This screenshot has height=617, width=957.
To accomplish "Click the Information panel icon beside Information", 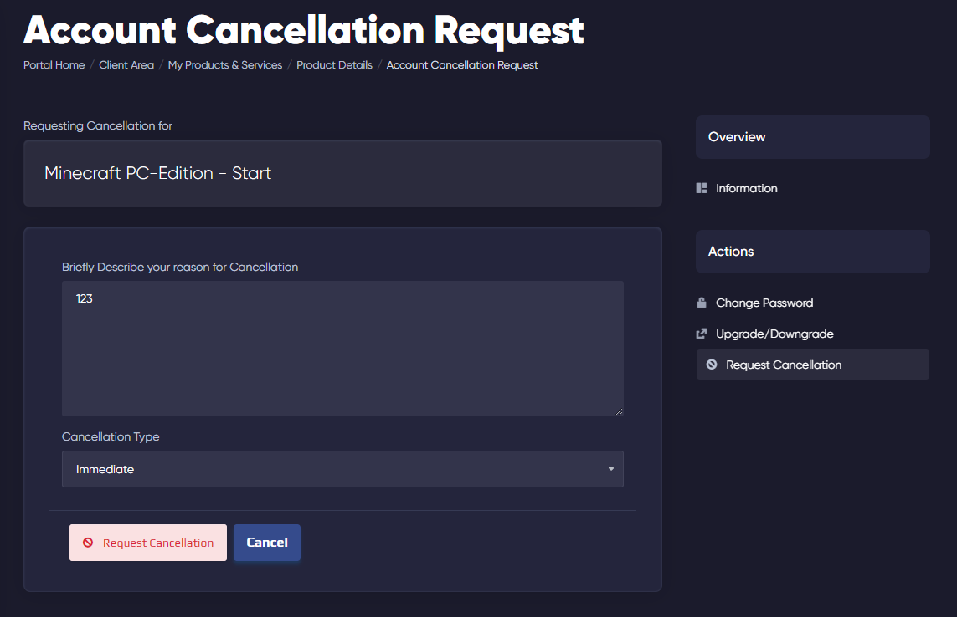I will coord(701,187).
